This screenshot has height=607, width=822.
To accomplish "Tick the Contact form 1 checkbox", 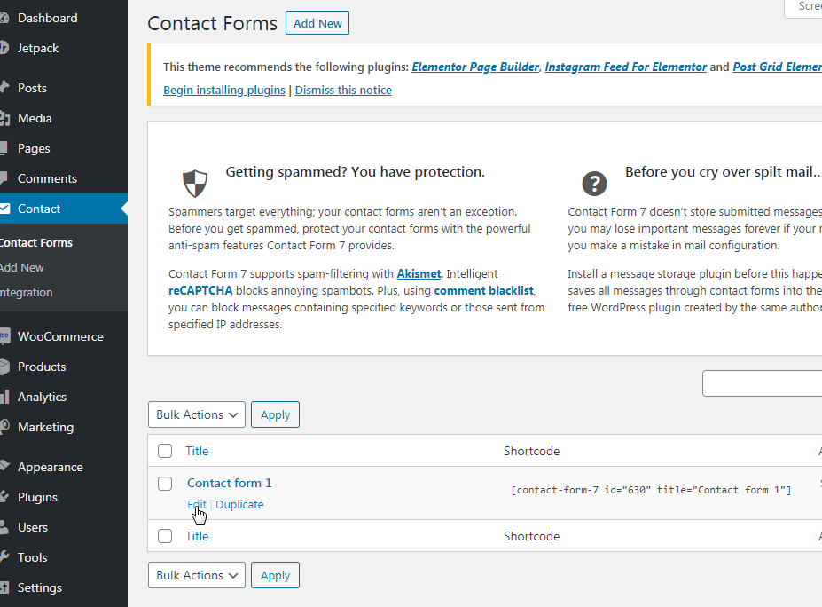I will pyautogui.click(x=165, y=484).
